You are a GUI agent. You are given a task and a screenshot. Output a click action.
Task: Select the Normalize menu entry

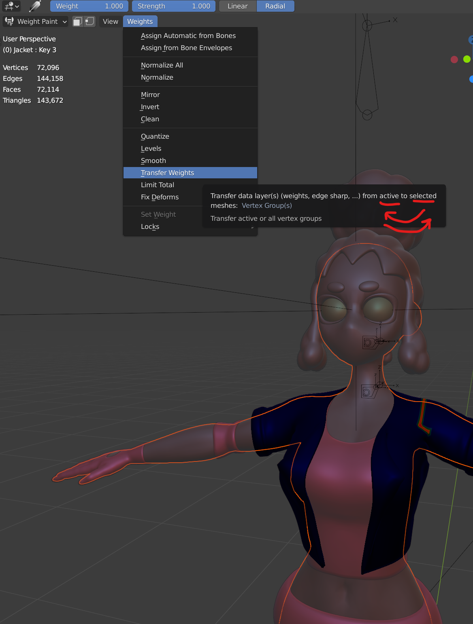click(190, 77)
